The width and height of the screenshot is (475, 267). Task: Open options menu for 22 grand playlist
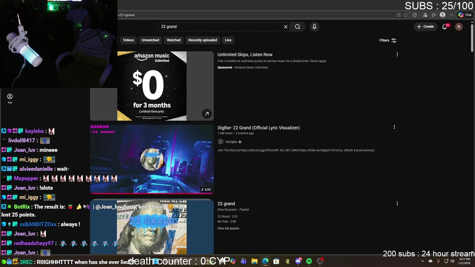click(397, 204)
